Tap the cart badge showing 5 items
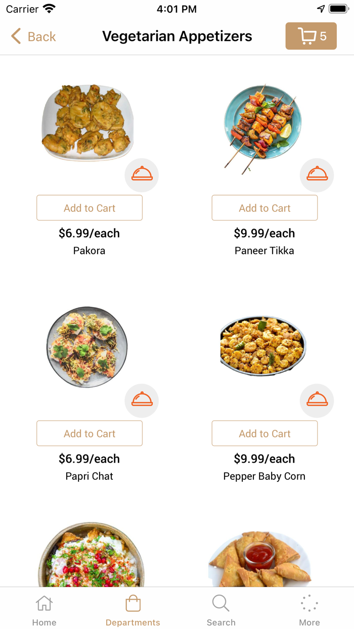 (x=324, y=36)
